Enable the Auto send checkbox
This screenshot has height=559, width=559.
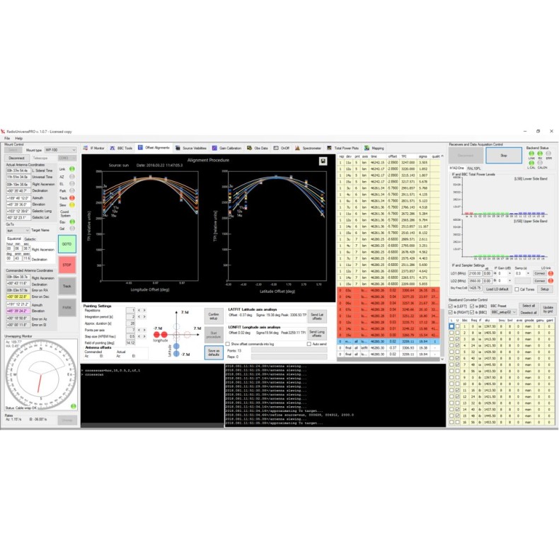309,344
